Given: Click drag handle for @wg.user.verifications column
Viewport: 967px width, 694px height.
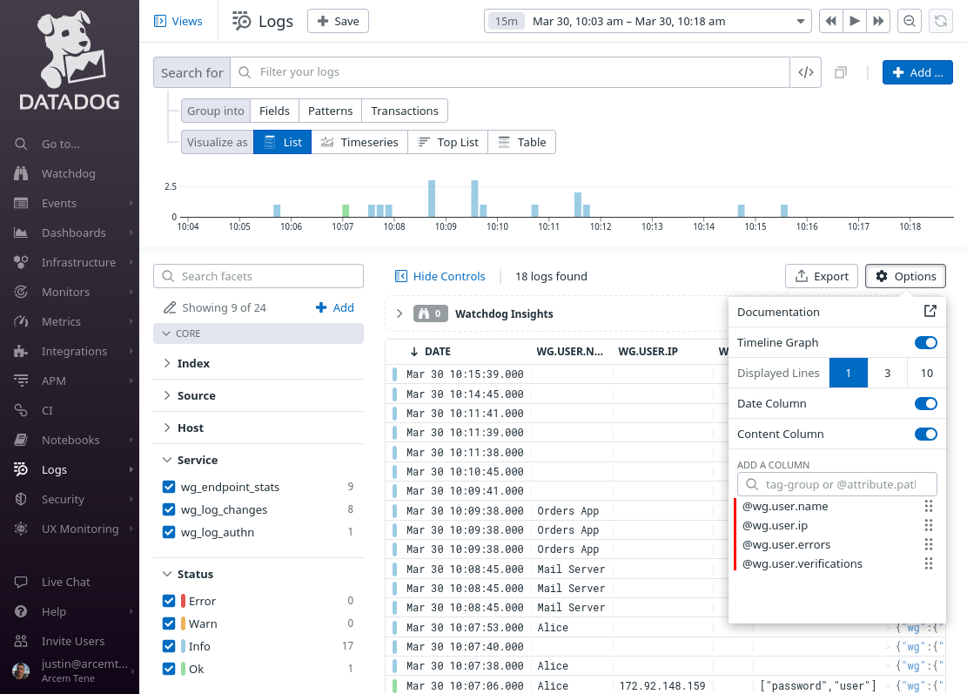Looking at the screenshot, I should (x=929, y=564).
